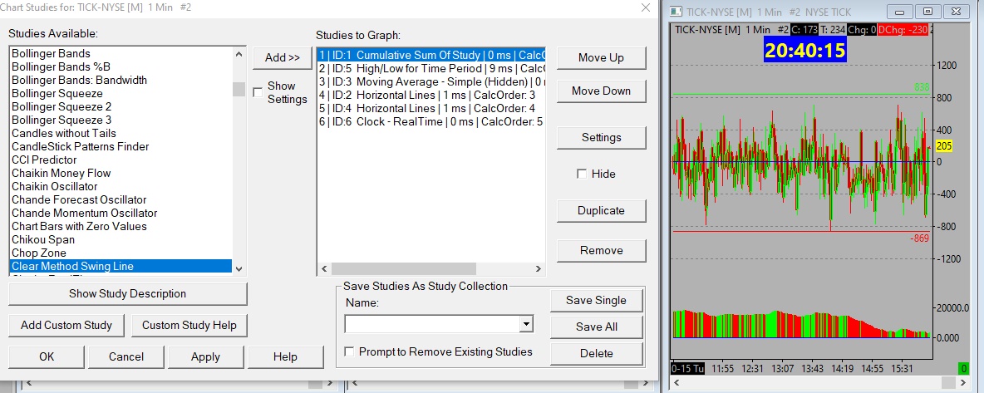Click scroll-down arrow of Studies Available list
The width and height of the screenshot is (984, 393).
tap(239, 268)
